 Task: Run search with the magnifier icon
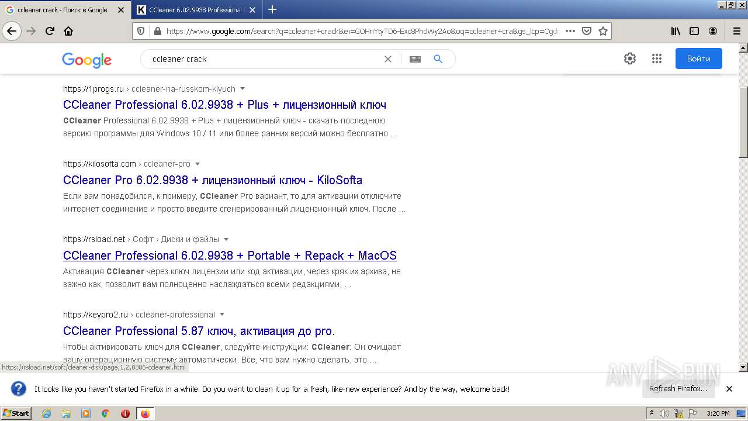(x=438, y=59)
